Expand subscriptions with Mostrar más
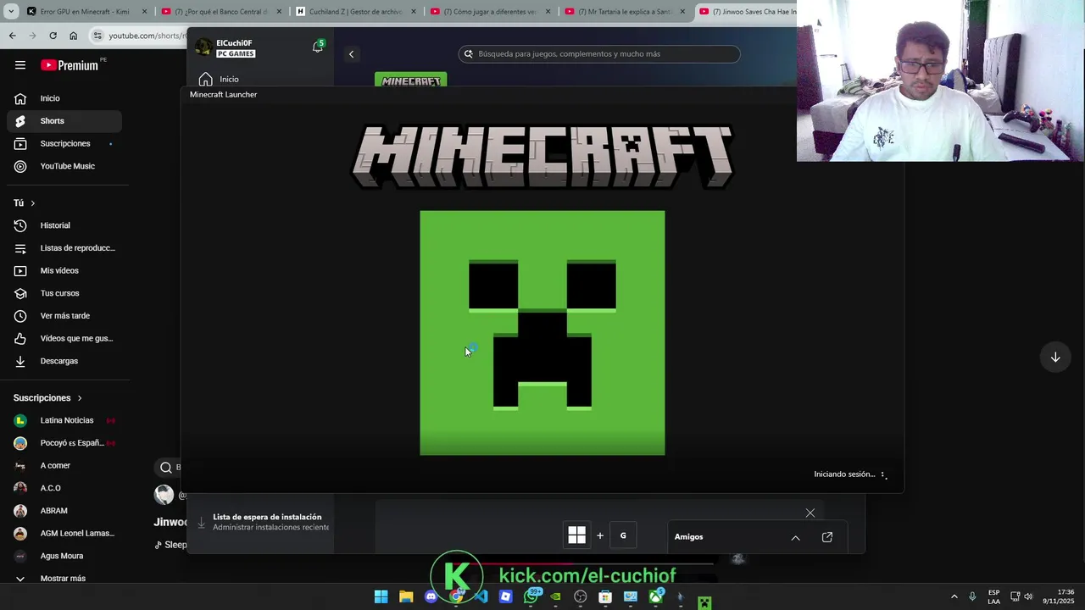 point(64,579)
